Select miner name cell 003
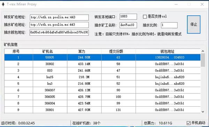This screenshot has width=209, height=127. [50, 70]
